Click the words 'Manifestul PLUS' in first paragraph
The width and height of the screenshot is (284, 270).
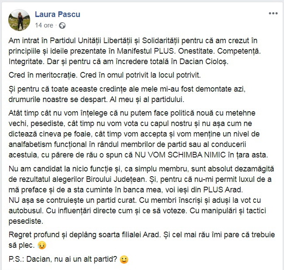click(x=145, y=51)
